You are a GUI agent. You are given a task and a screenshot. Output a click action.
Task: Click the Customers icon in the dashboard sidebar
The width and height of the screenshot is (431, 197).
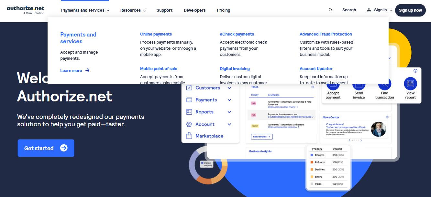[x=189, y=88]
